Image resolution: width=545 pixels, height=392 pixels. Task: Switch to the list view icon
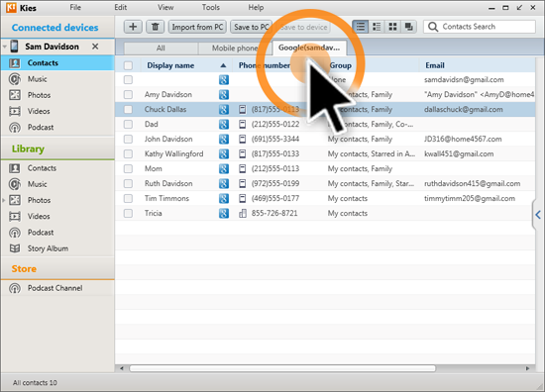[361, 27]
